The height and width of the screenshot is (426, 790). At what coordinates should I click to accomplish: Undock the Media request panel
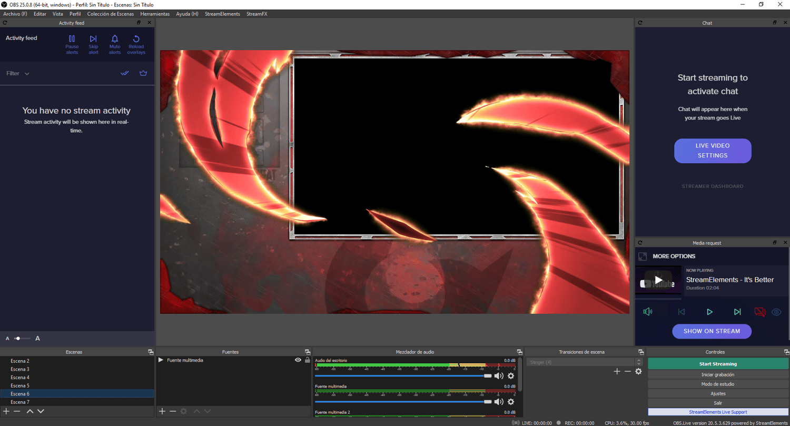(775, 243)
